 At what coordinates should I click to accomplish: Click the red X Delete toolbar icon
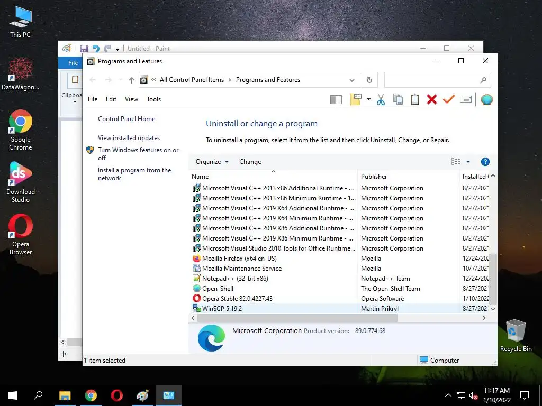432,99
